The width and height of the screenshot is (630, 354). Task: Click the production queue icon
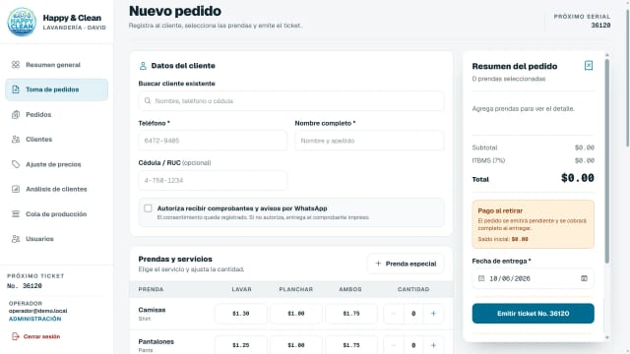coord(16,214)
